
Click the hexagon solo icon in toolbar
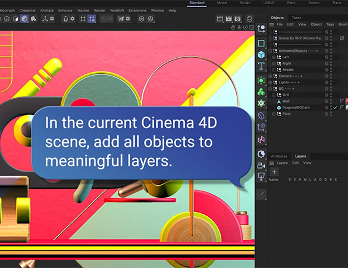(x=142, y=19)
